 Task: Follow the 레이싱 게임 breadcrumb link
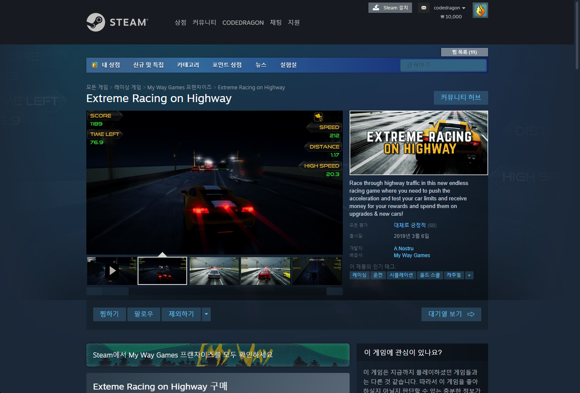click(x=127, y=87)
